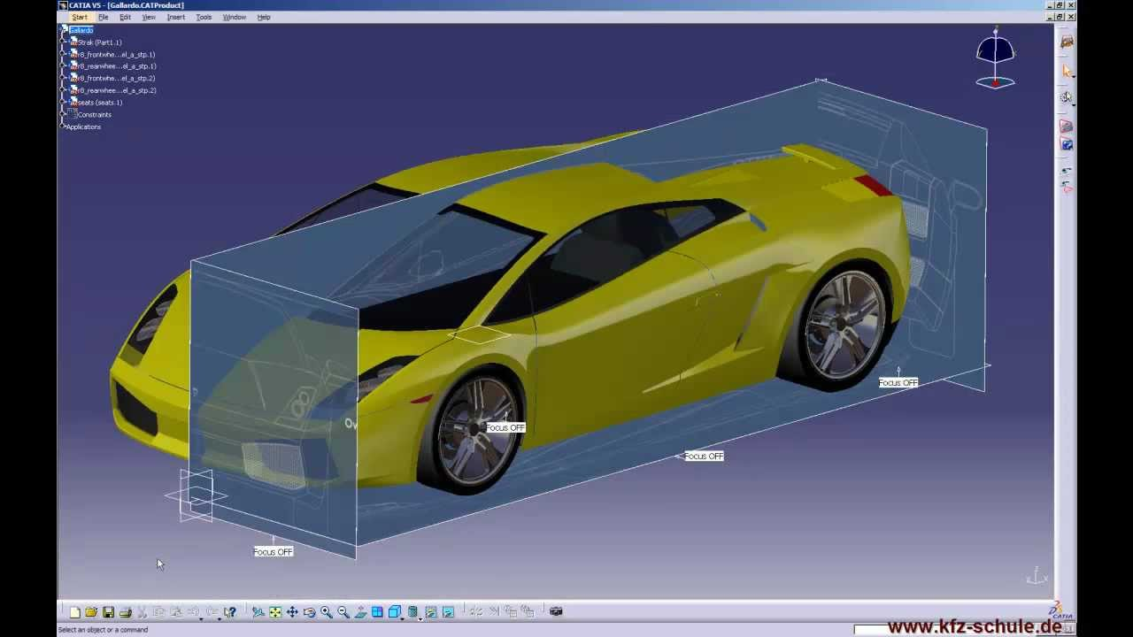The height and width of the screenshot is (637, 1133).
Task: Click Focus OFF label on front wheel
Action: click(505, 427)
